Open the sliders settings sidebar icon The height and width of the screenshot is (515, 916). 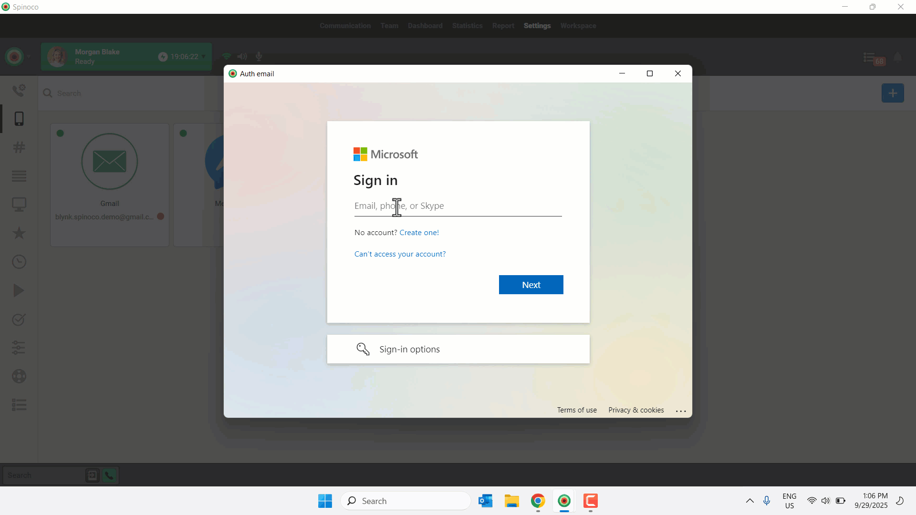tap(19, 348)
